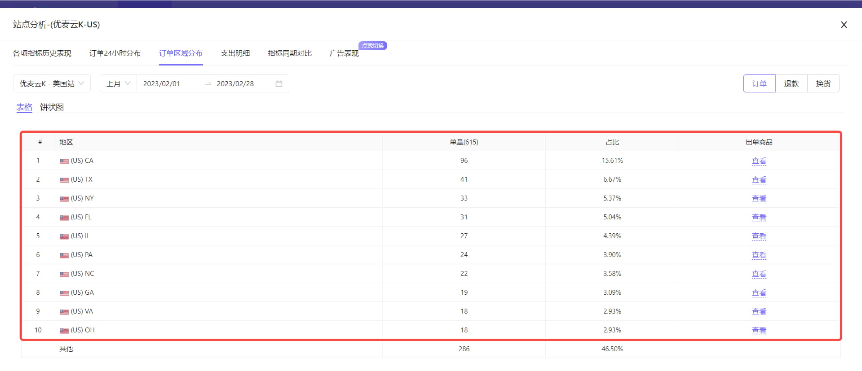Click 查看 link for (US) NY row
862x371 pixels.
point(759,198)
